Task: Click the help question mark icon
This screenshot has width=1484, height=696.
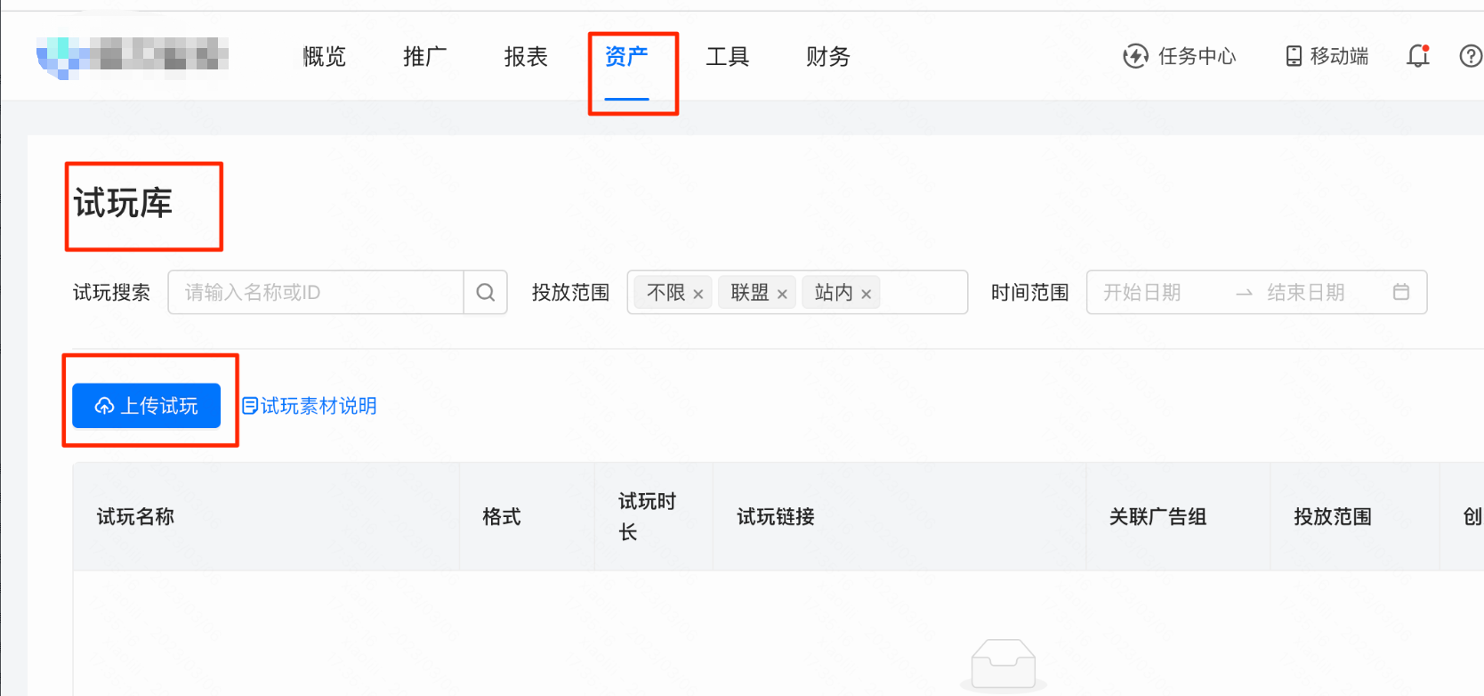Action: 1471,56
